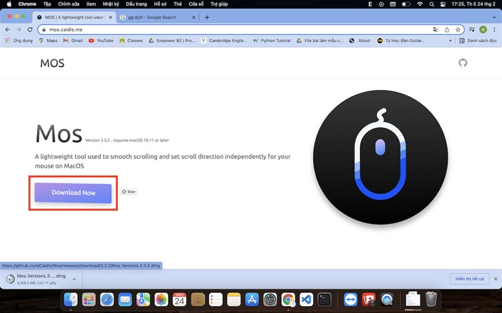Open the Classes bookmark

(131, 41)
